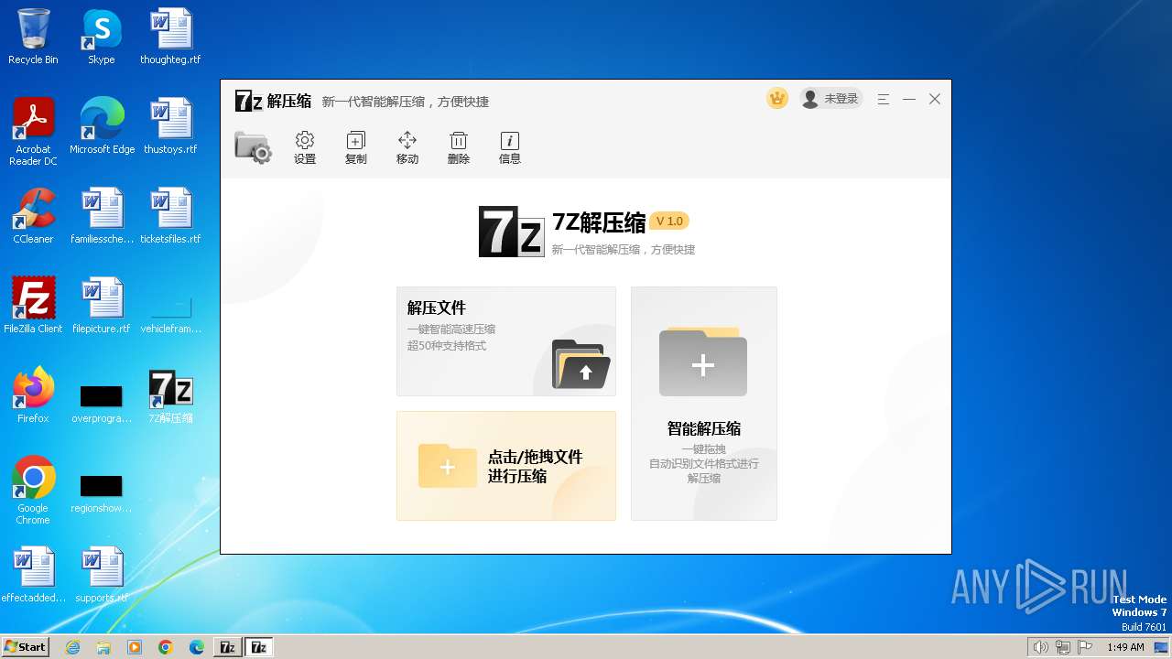Click the monitor icon right of the clock
The width and height of the screenshot is (1172, 659).
click(x=1161, y=647)
